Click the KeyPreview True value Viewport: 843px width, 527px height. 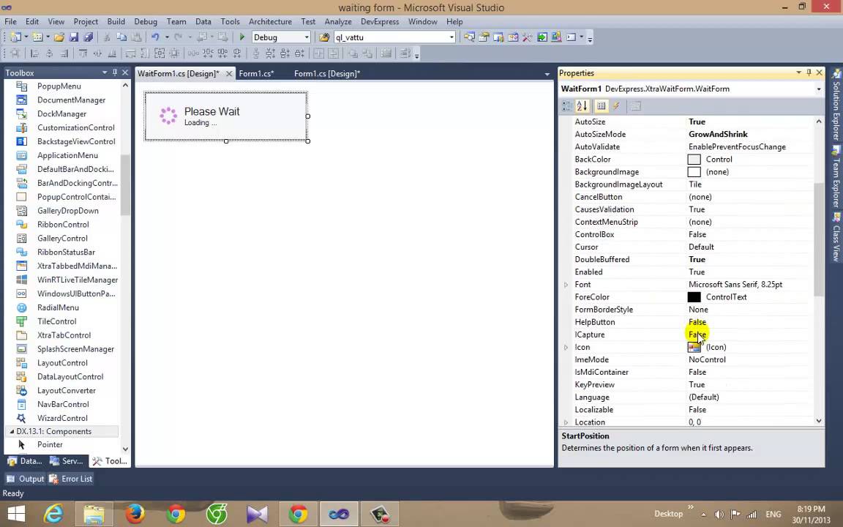(x=697, y=384)
